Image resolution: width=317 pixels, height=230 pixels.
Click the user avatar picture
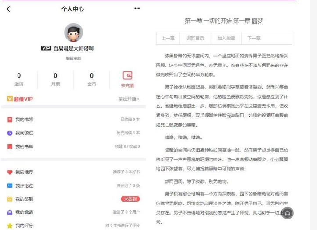[73, 33]
